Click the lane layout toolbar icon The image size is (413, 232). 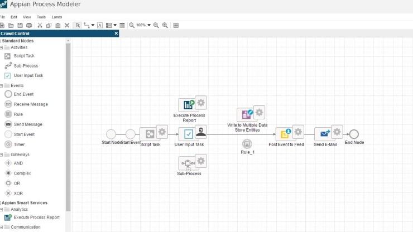point(122,25)
